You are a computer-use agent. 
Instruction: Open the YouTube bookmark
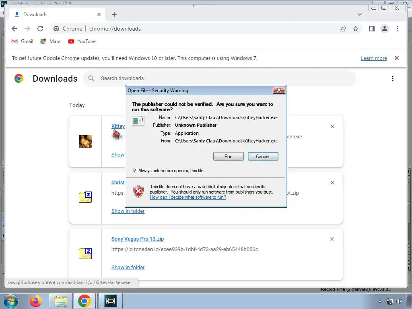click(82, 41)
